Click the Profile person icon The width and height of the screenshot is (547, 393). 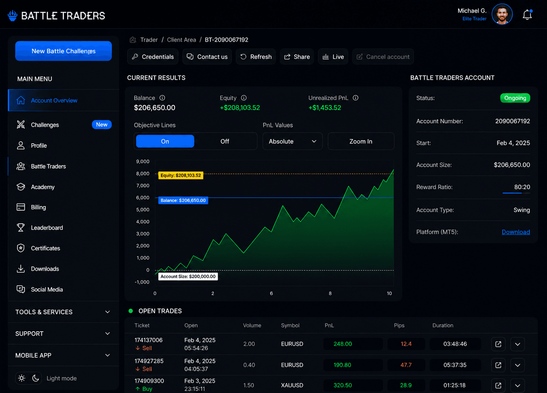click(x=21, y=146)
